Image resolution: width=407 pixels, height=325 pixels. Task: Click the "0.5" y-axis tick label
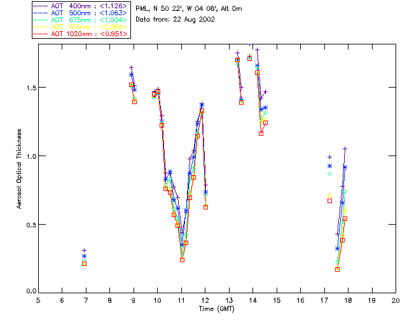tap(31, 225)
